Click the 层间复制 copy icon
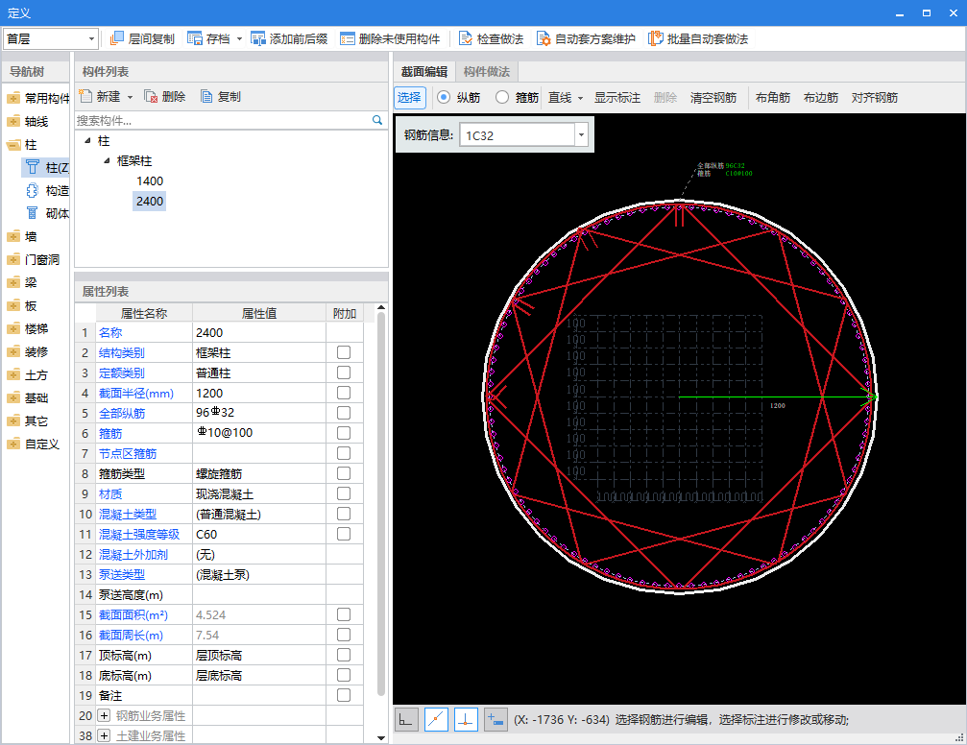967x745 pixels. tap(116, 38)
